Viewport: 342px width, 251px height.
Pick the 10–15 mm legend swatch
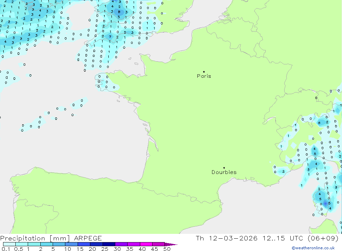click(71, 244)
